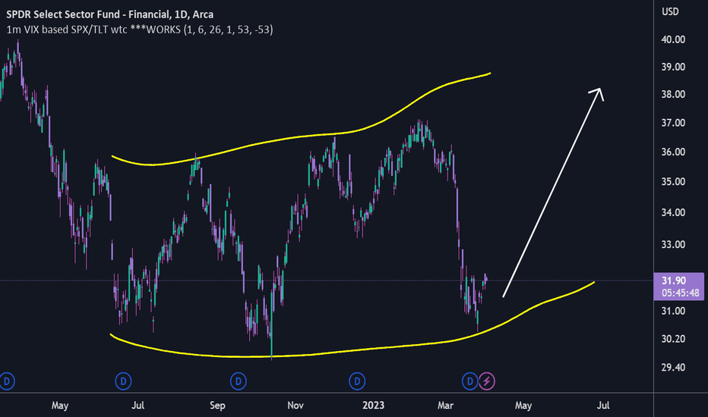Click the Nov label on time axis

pyautogui.click(x=296, y=406)
